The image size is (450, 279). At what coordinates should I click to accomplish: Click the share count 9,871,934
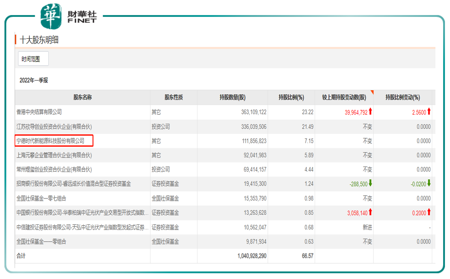(256, 242)
